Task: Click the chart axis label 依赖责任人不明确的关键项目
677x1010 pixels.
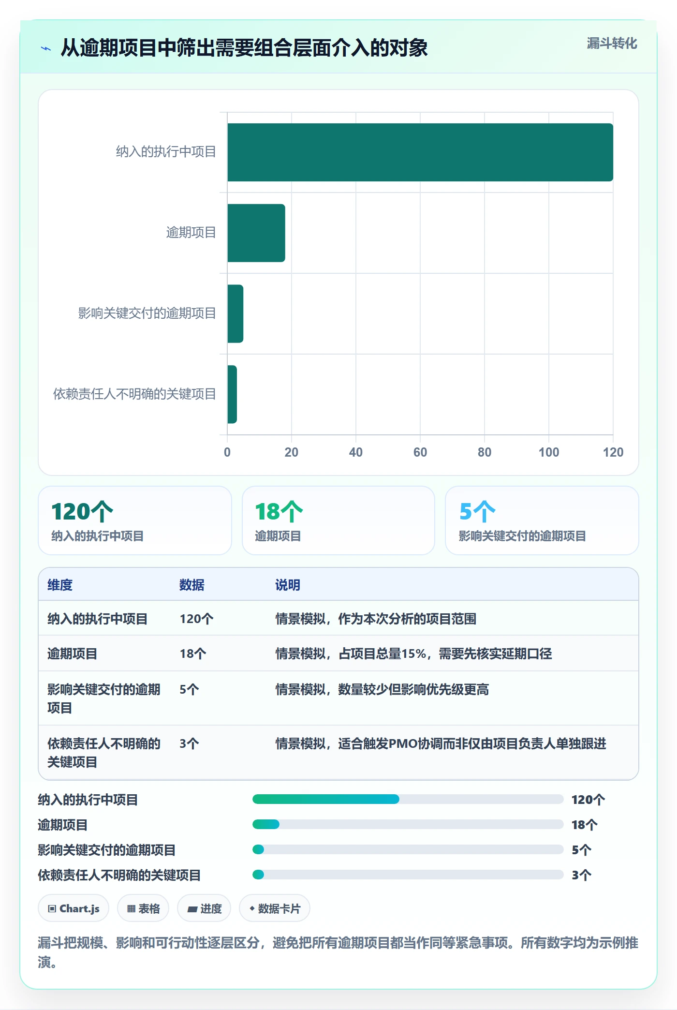Action: (134, 394)
